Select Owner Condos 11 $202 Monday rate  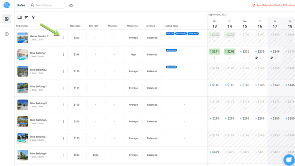pos(214,35)
